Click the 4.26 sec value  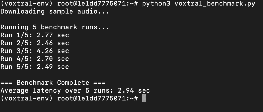(53, 51)
